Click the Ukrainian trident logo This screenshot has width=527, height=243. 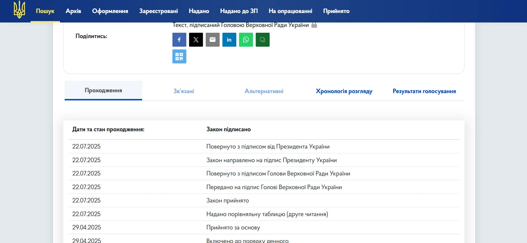click(x=19, y=10)
